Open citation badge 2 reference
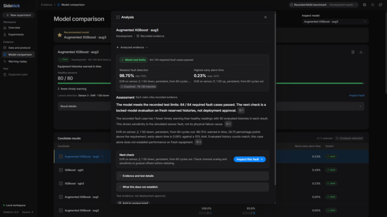 (x=229, y=124)
